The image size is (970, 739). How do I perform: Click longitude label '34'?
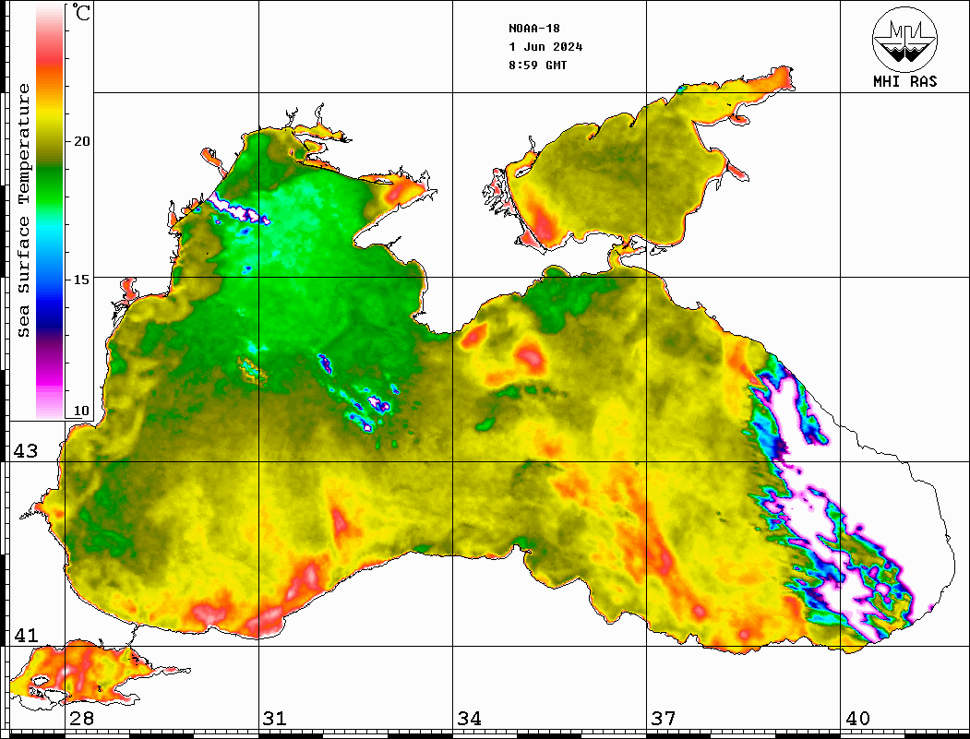470,719
